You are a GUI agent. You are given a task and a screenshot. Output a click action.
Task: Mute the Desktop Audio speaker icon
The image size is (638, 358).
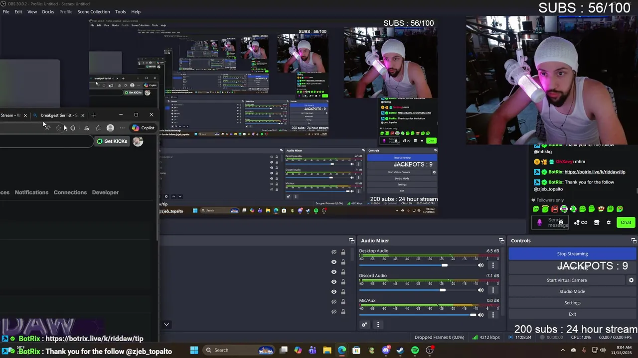point(480,265)
